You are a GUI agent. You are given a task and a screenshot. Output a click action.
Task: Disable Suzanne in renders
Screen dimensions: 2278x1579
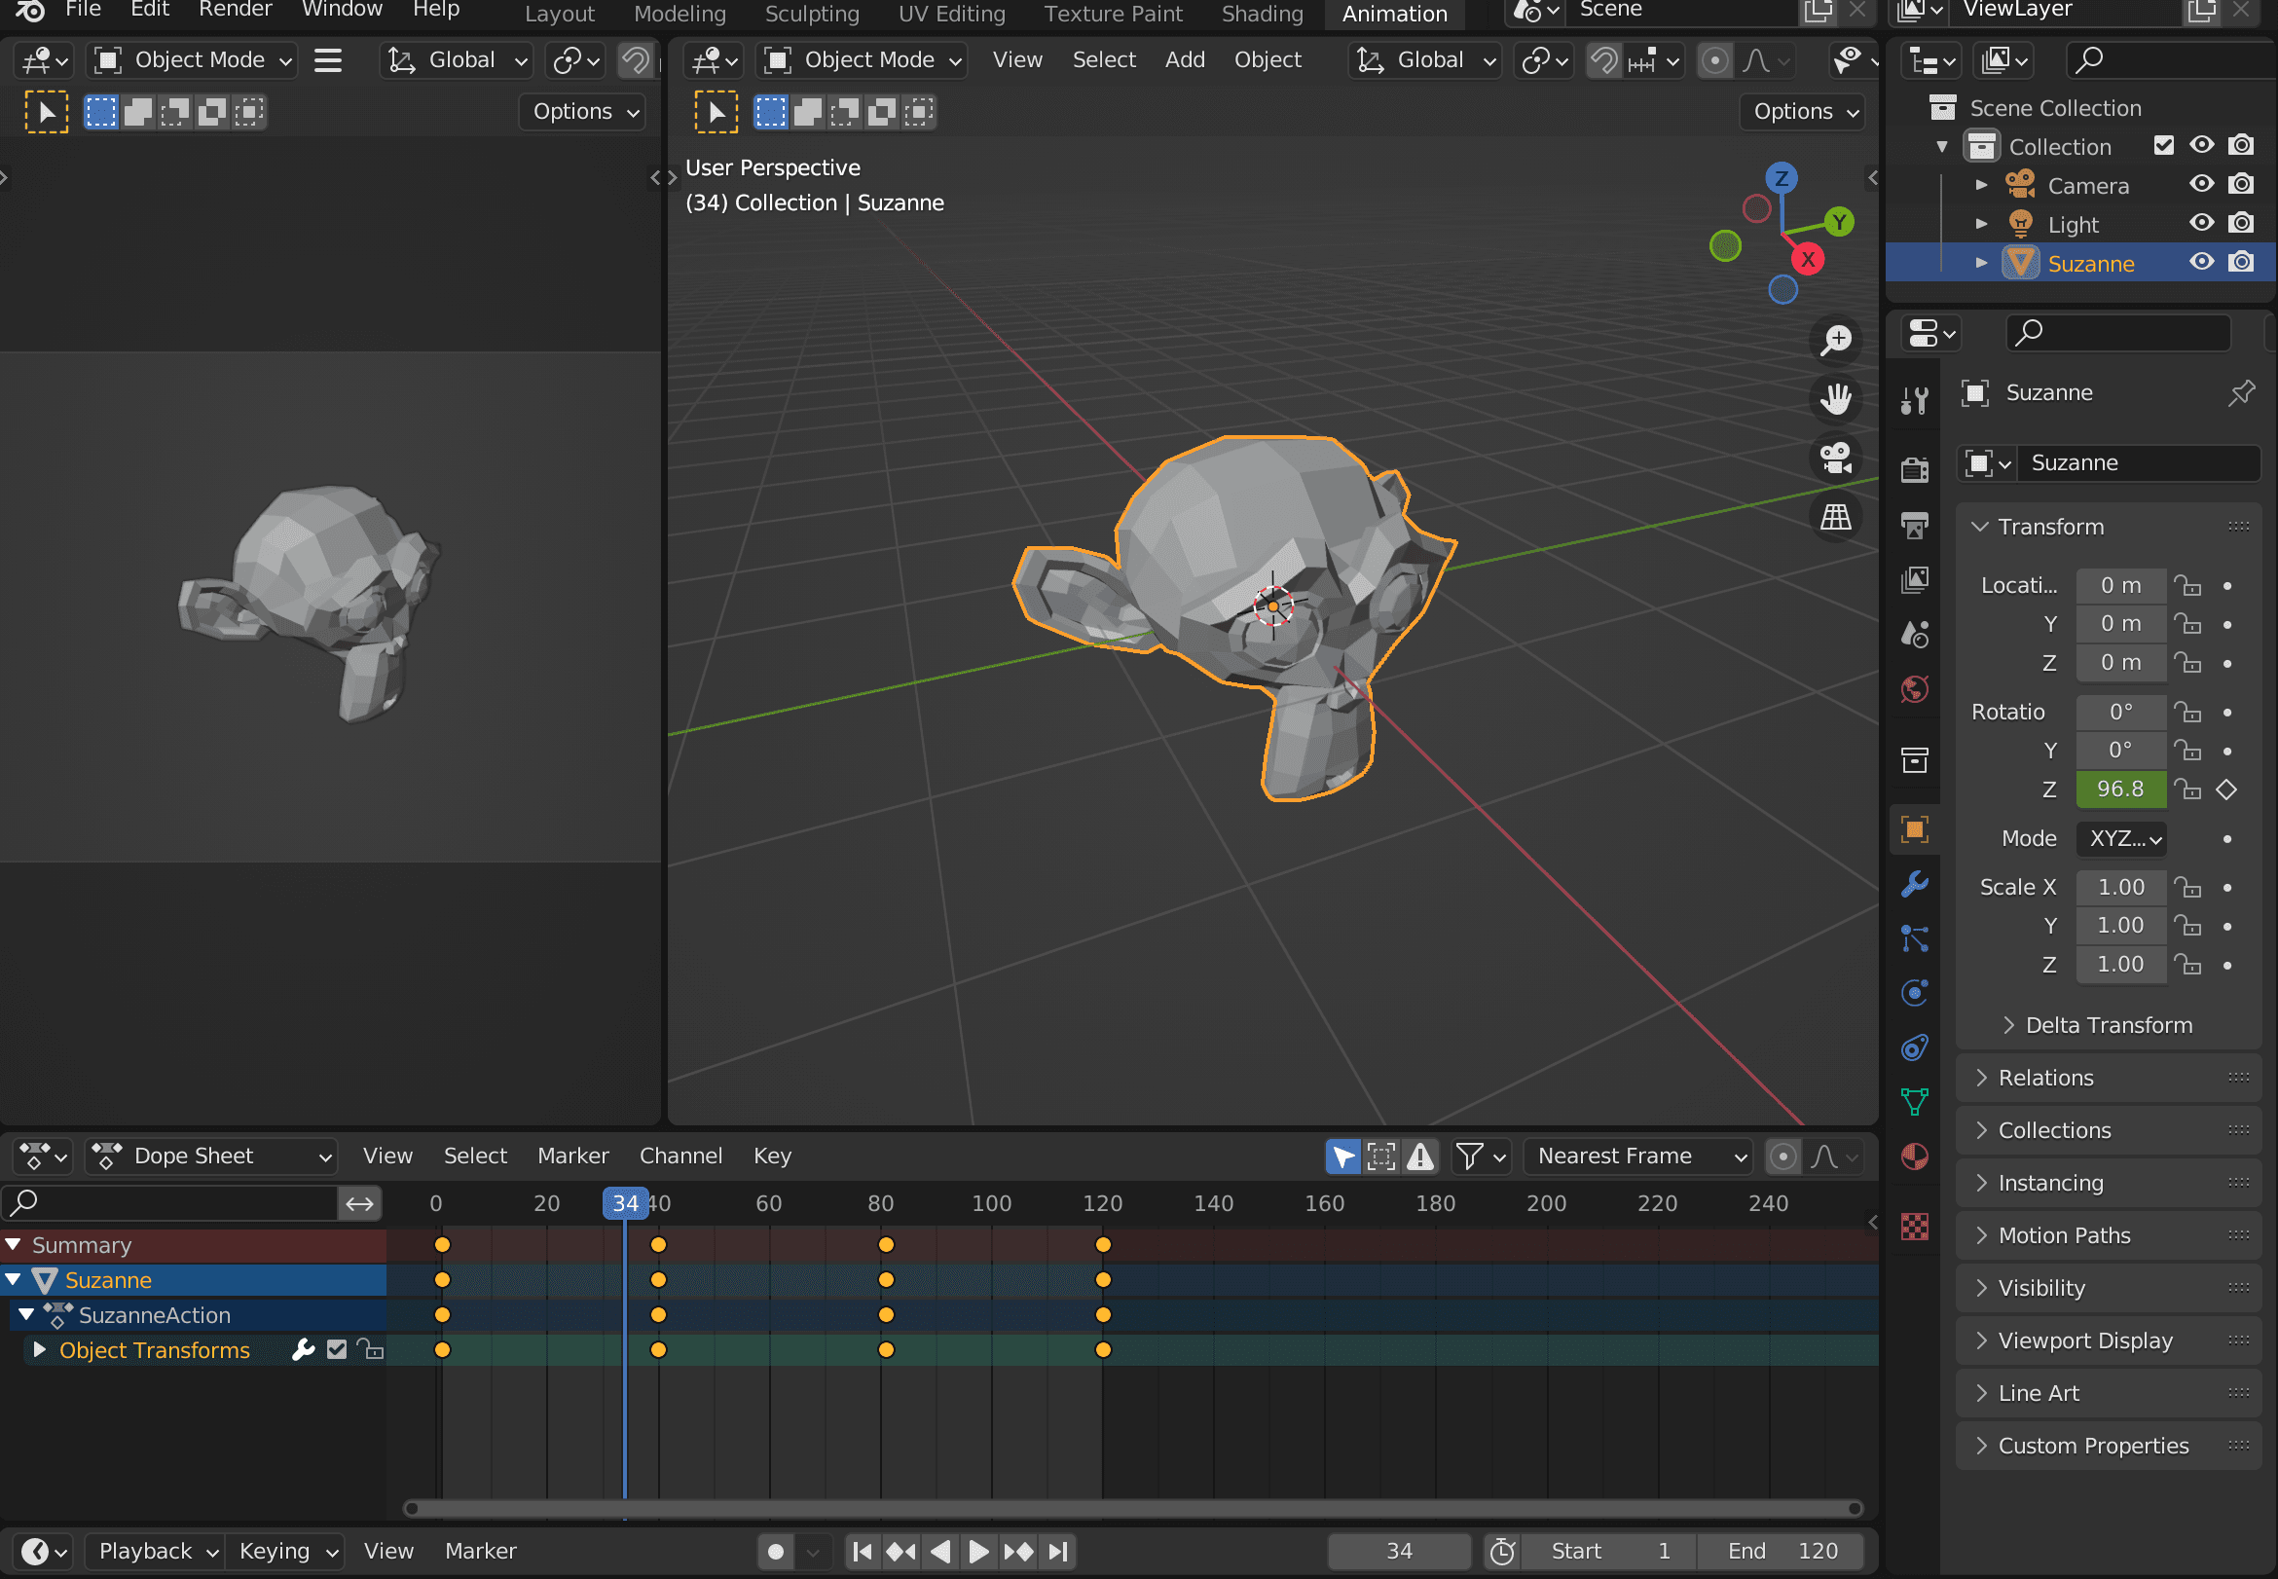click(x=2240, y=262)
